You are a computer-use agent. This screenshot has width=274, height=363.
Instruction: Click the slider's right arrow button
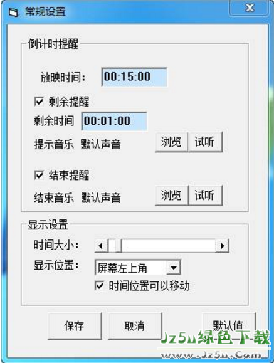click(x=223, y=245)
